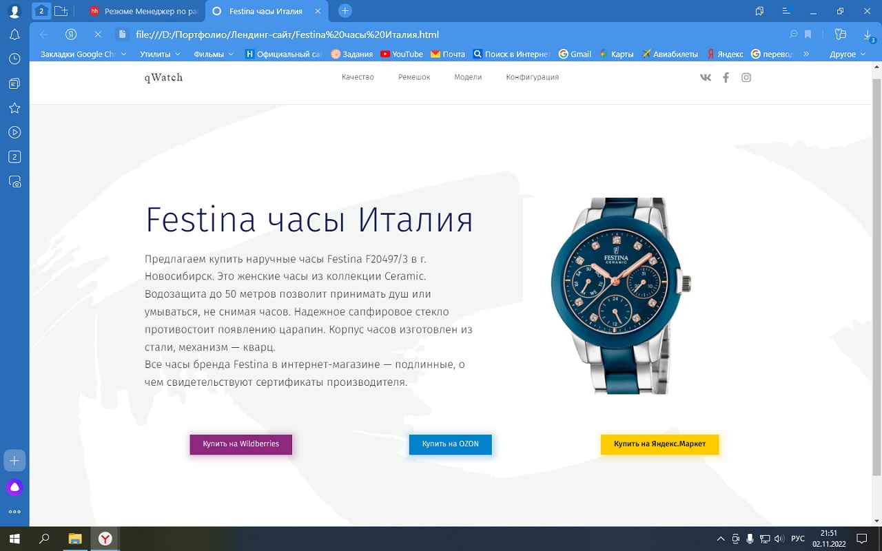Select the Festina часы Италия tab

coord(265,11)
